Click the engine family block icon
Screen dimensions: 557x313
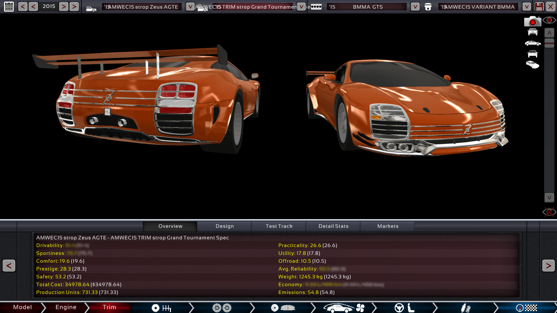coord(316,7)
